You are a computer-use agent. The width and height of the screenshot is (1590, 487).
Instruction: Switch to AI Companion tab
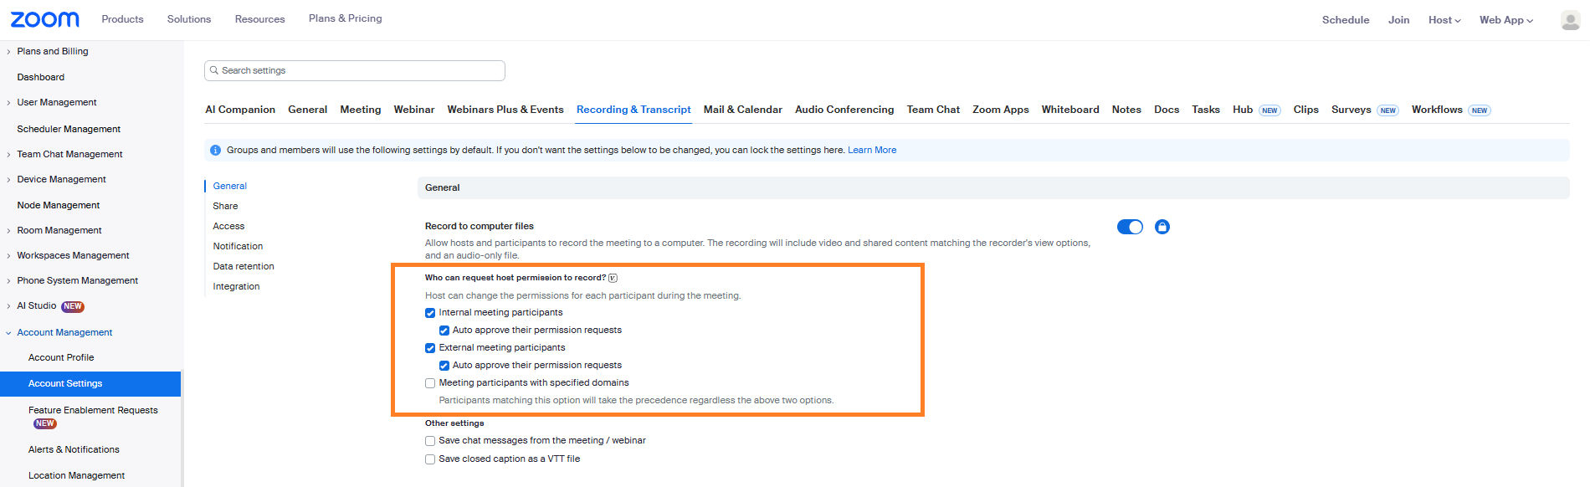point(240,110)
